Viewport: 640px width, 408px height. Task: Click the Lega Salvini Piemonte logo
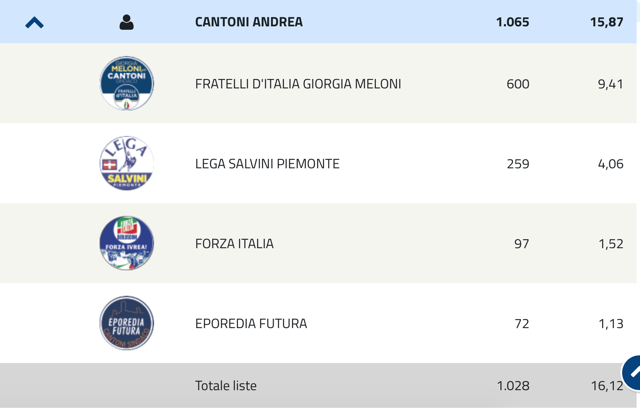[127, 163]
